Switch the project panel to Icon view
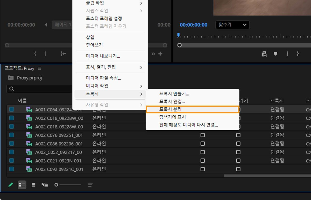 click(33, 185)
